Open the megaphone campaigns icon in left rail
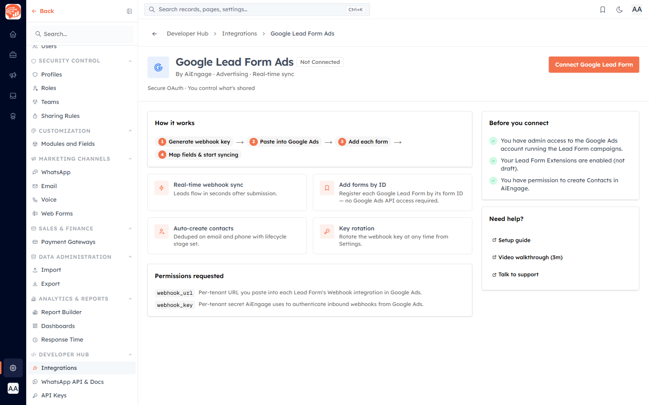Image resolution: width=649 pixels, height=405 pixels. (x=13, y=75)
